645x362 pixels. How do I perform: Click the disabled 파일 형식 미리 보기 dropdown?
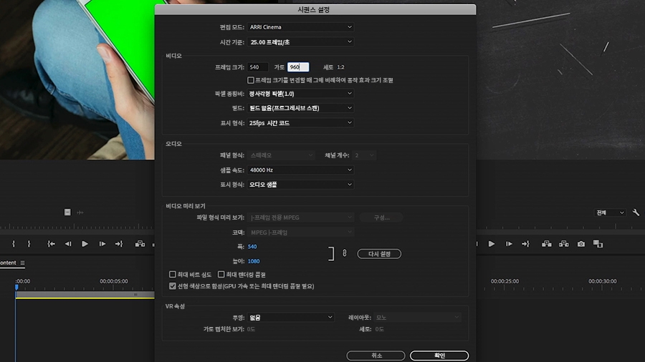pyautogui.click(x=300, y=217)
